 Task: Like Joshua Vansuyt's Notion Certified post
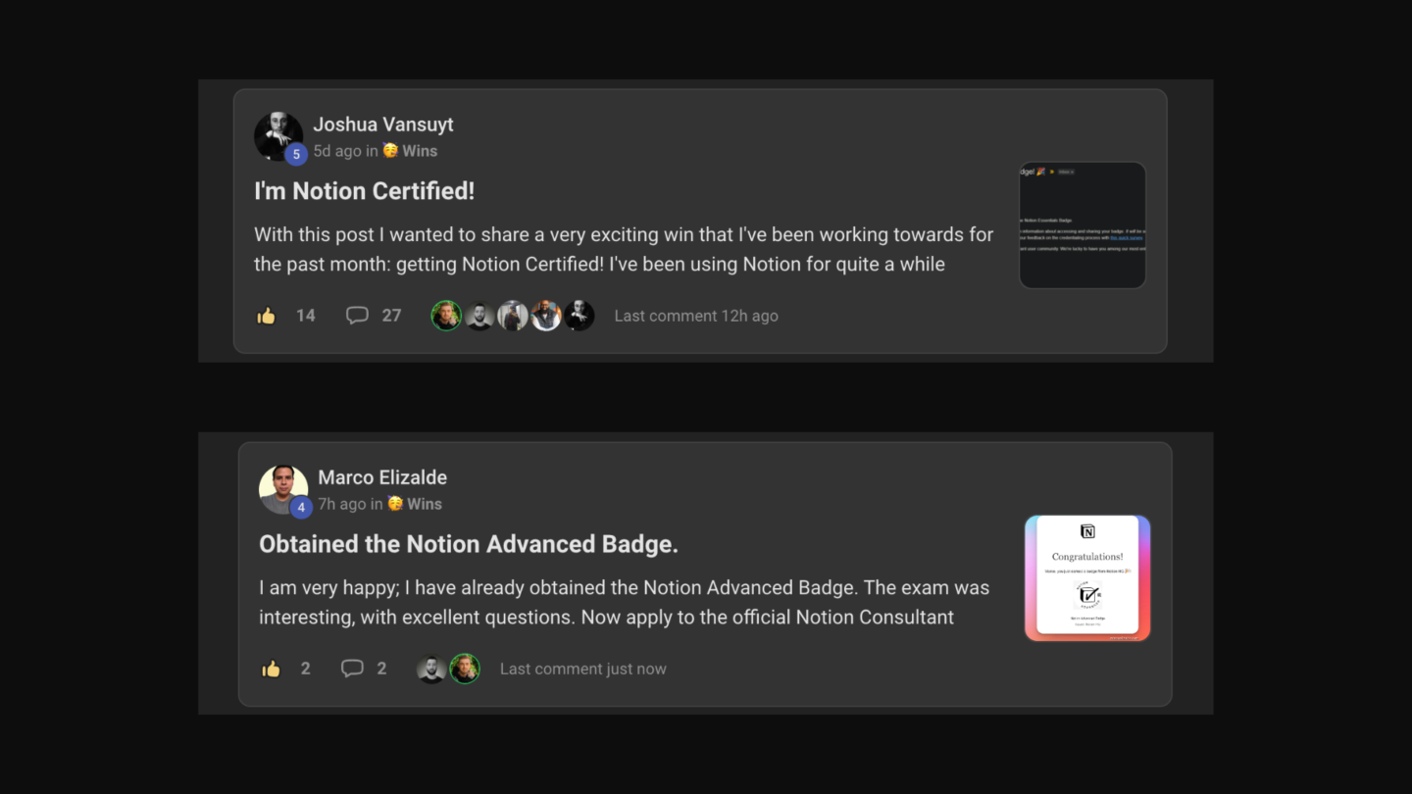(267, 316)
